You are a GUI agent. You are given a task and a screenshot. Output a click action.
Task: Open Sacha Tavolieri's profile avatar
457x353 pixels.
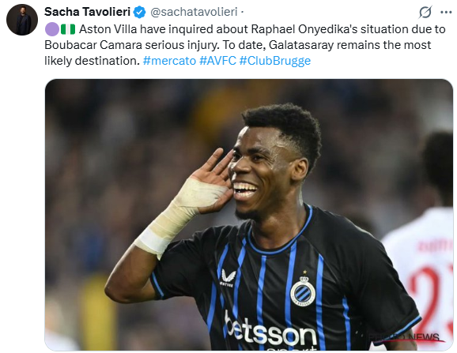22,20
